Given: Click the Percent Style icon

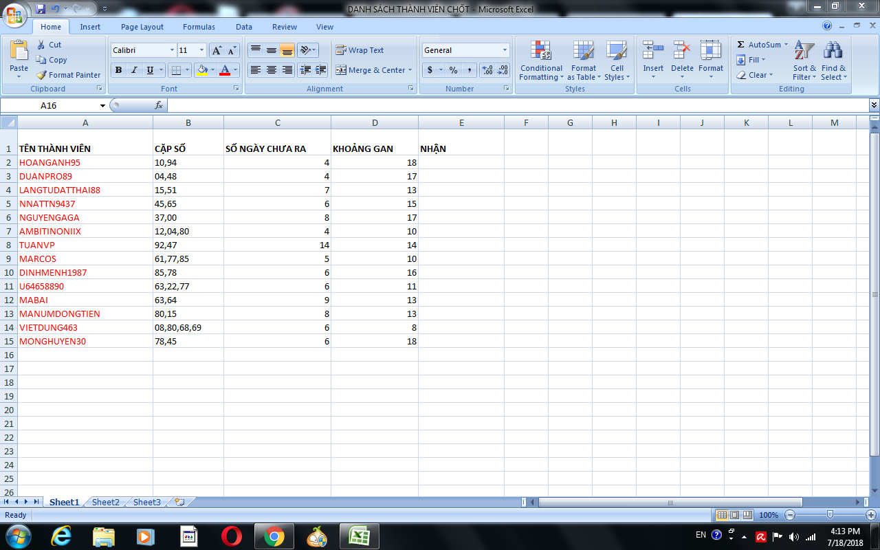Looking at the screenshot, I should (453, 70).
